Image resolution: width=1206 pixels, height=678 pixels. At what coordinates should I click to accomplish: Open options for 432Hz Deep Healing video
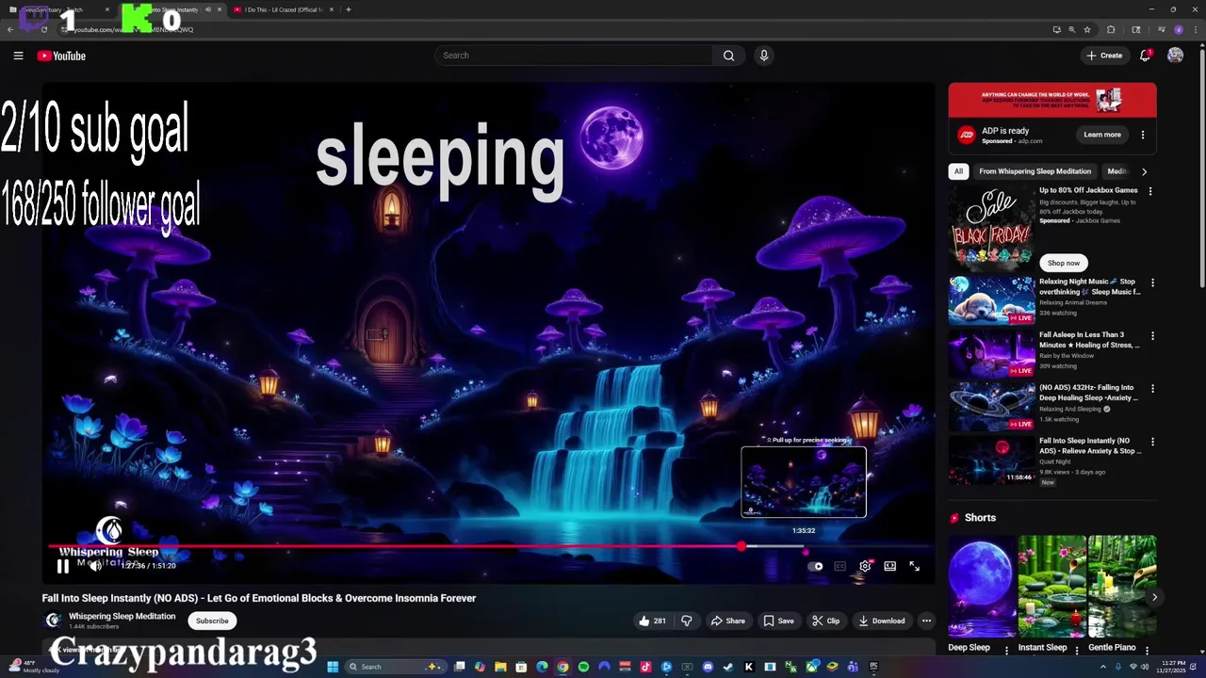tap(1151, 388)
